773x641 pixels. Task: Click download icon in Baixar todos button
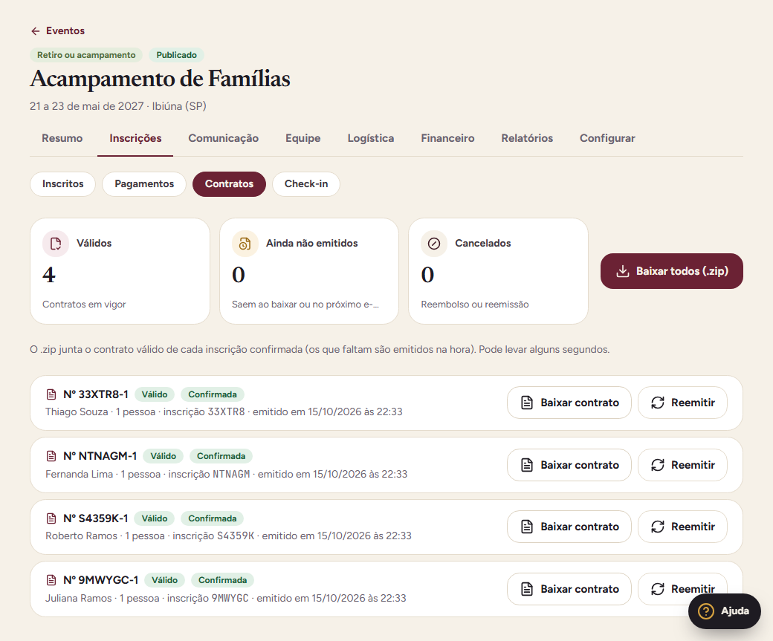623,271
